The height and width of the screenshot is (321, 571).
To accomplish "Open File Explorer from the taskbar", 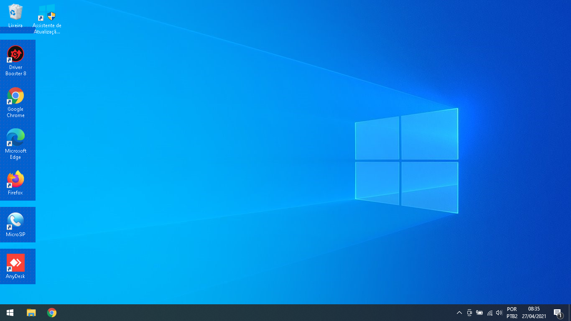I will (x=31, y=313).
